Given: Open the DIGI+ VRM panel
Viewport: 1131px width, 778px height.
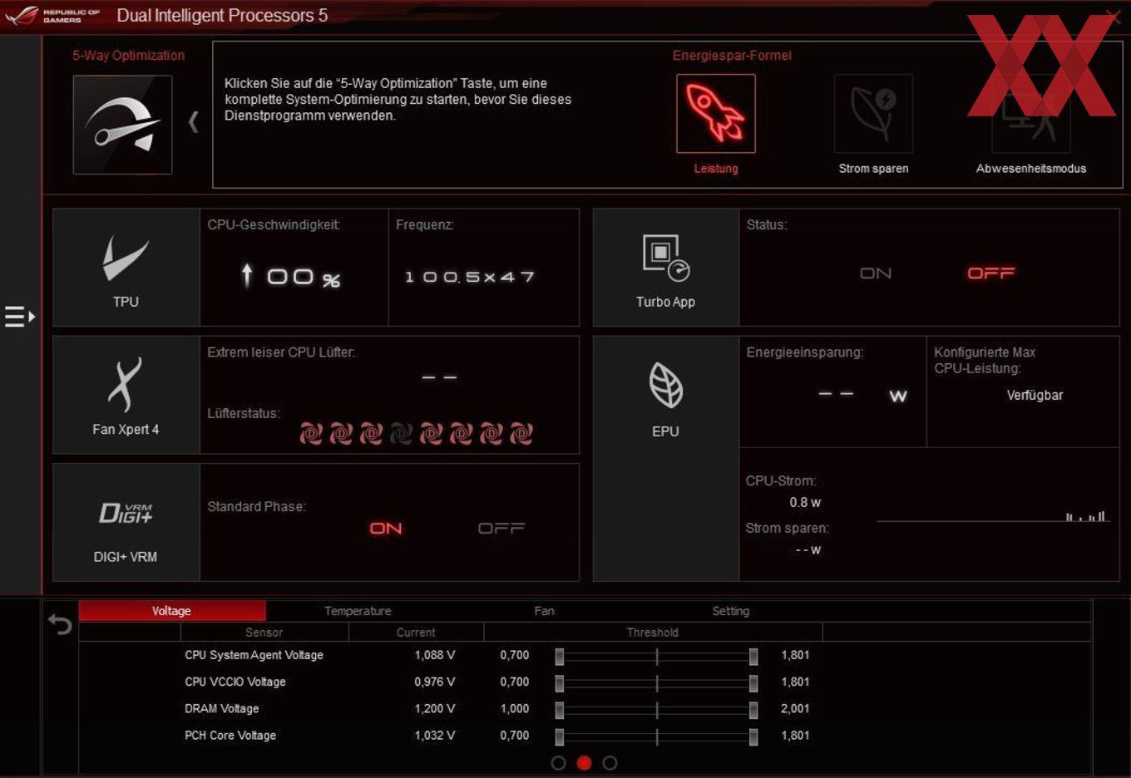Looking at the screenshot, I should pos(126,522).
